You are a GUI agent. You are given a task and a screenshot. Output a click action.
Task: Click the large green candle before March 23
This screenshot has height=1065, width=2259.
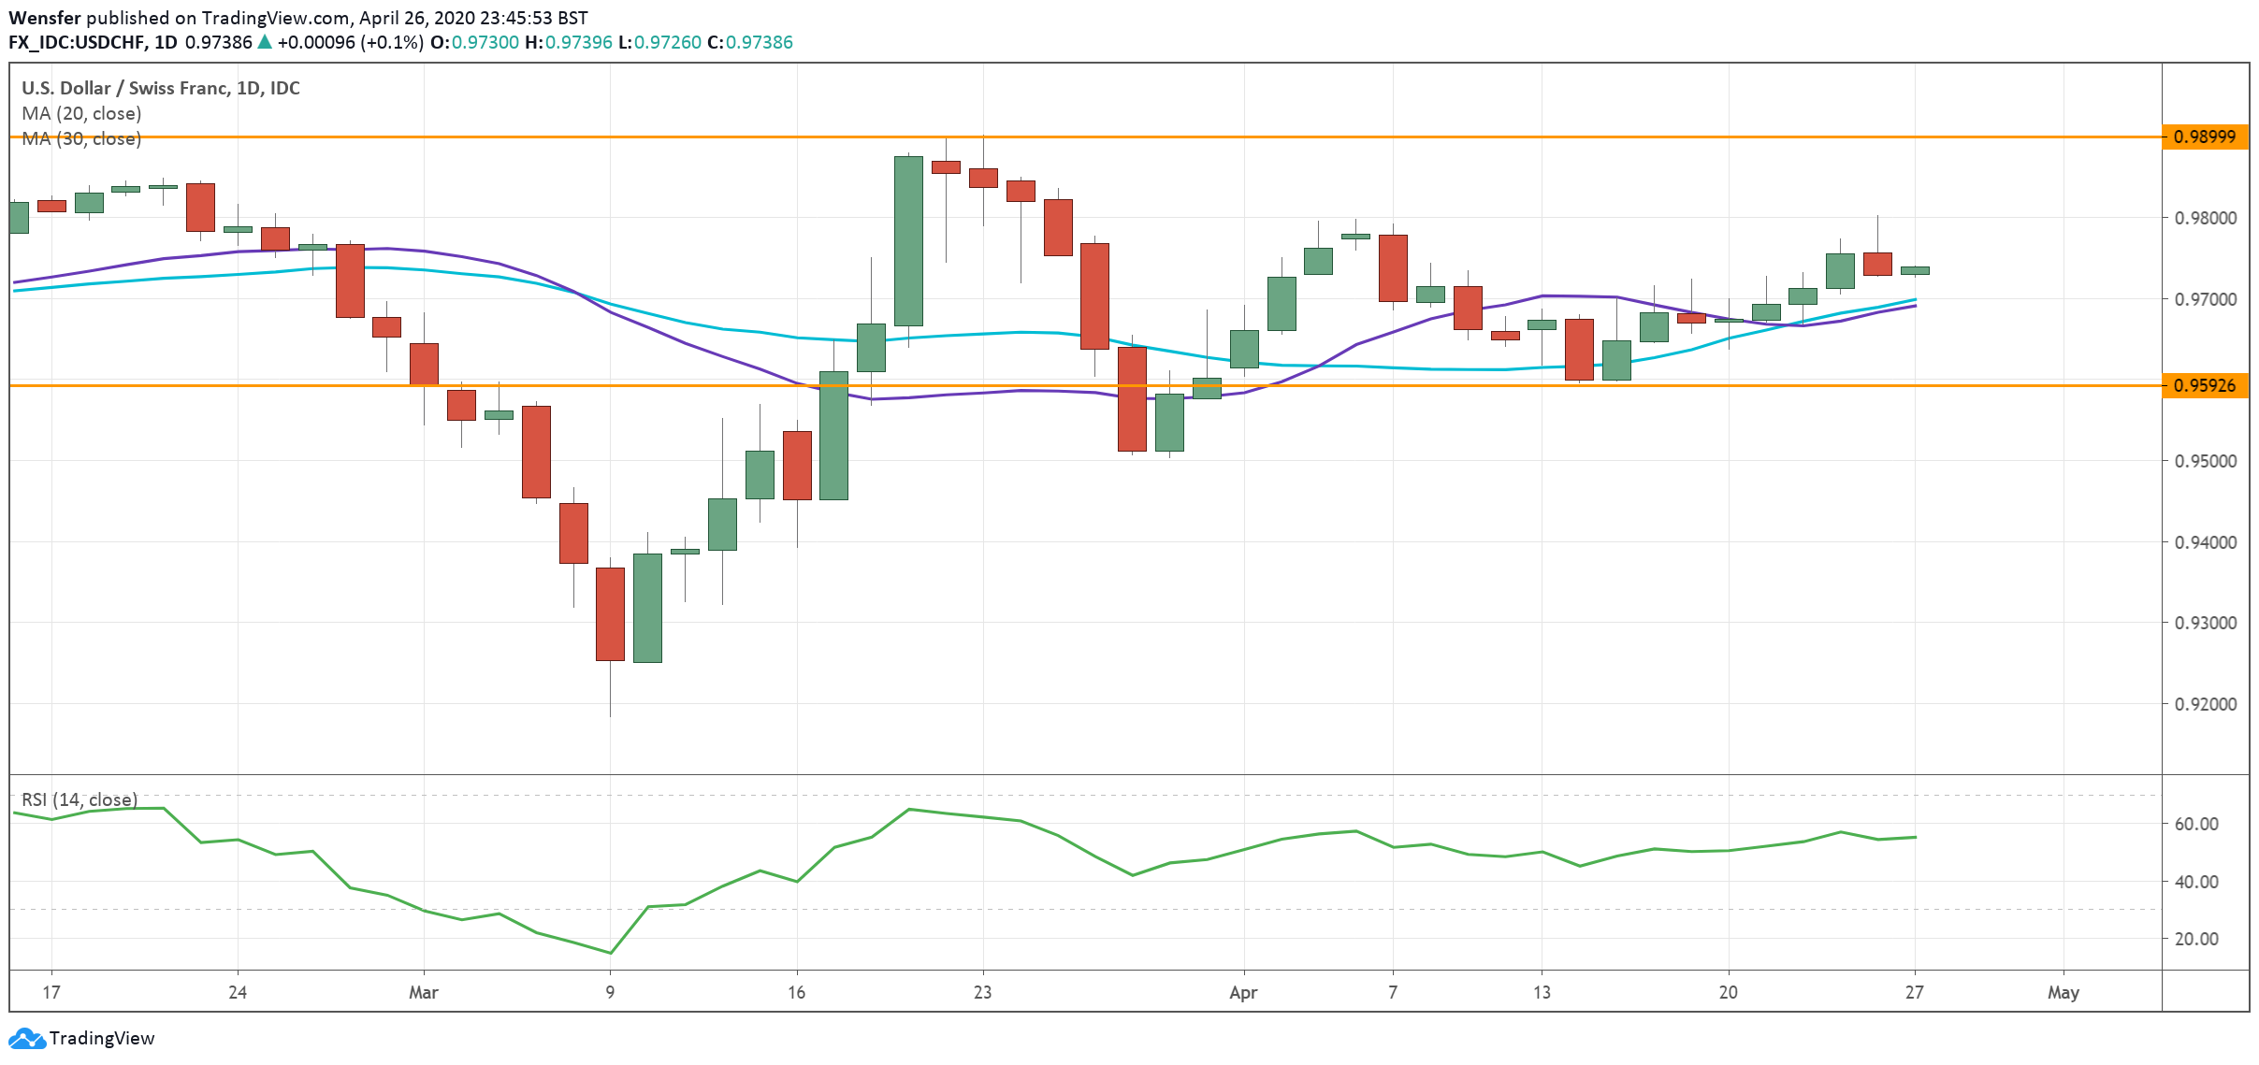[x=908, y=241]
